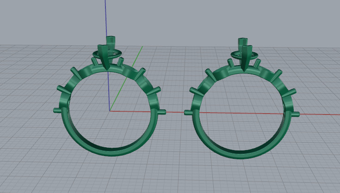Pick the right ring's center stone setting
Image resolution: width=340 pixels, height=193 pixels.
(x=245, y=54)
